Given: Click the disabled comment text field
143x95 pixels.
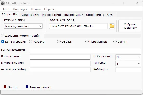Looking at the screenshot, I should pos(93,36).
